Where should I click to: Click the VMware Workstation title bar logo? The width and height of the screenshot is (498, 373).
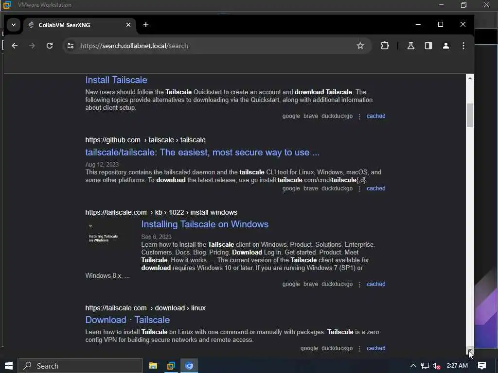[7, 4]
